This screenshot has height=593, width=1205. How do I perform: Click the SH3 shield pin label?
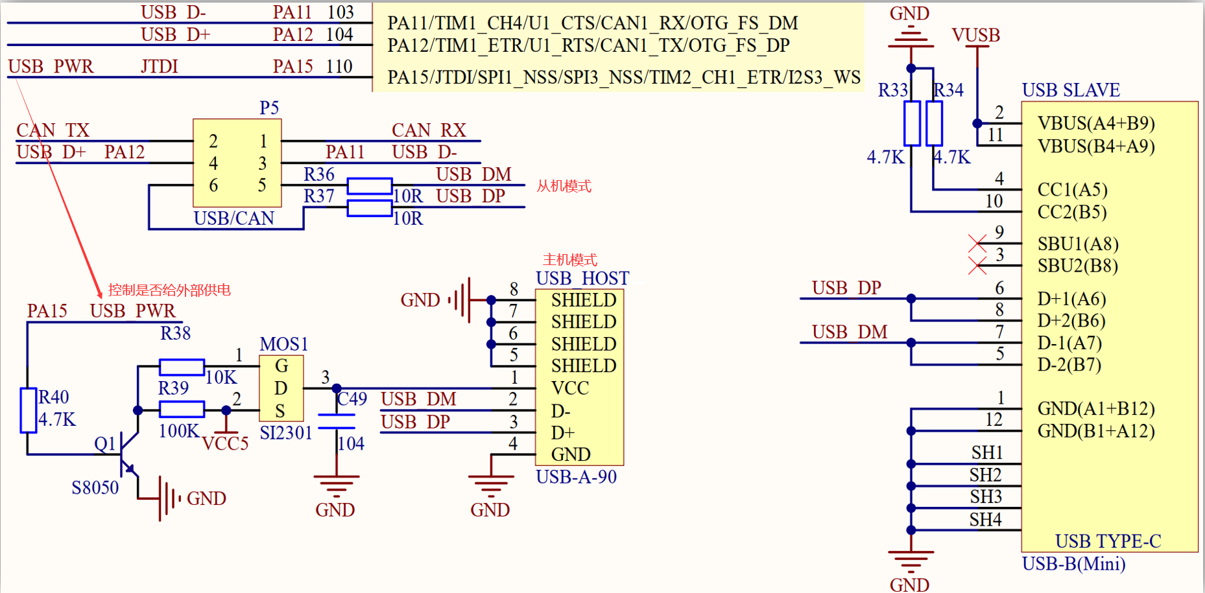pos(986,497)
